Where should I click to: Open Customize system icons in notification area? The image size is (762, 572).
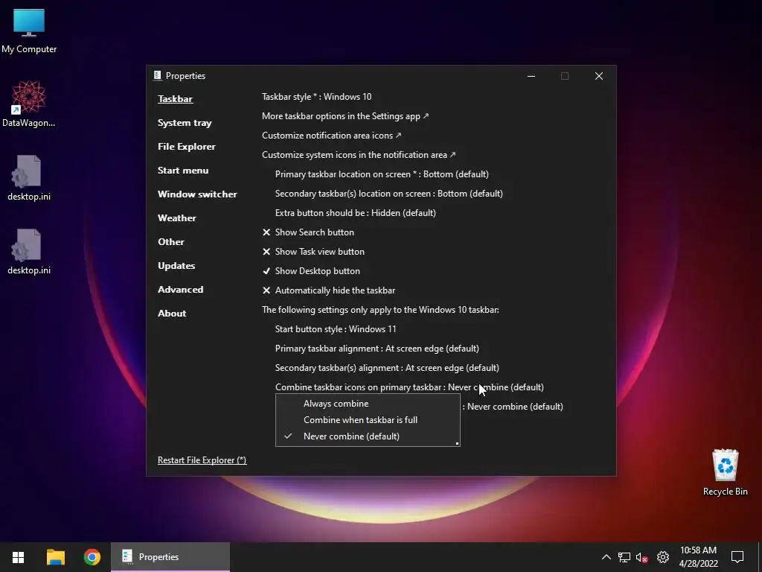[359, 155]
